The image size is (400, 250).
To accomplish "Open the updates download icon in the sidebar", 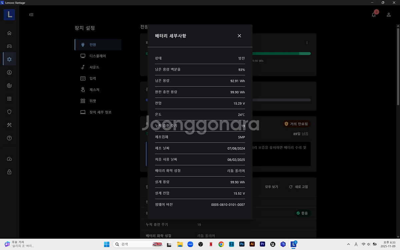I will tap(9, 72).
